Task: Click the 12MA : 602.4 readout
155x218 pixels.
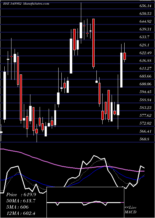Action: [x=20, y=213]
